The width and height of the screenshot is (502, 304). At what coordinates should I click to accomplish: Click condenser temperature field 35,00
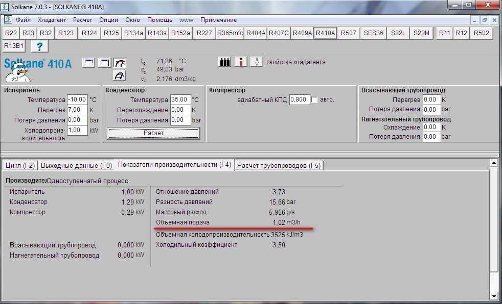click(x=180, y=99)
